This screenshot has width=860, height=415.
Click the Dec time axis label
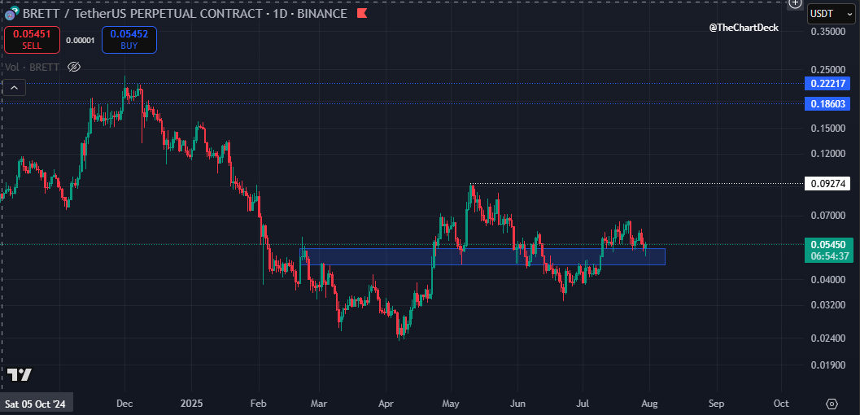pos(124,404)
